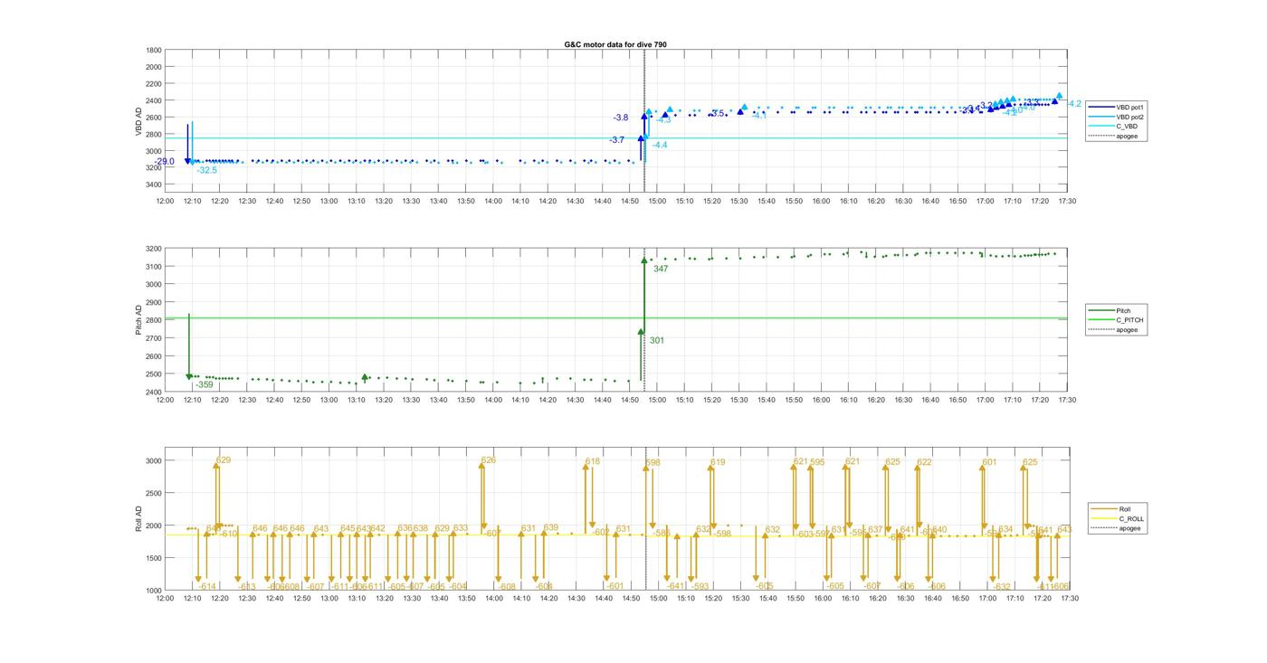
Task: Click the "-614" roll data label
Action: coord(207,586)
